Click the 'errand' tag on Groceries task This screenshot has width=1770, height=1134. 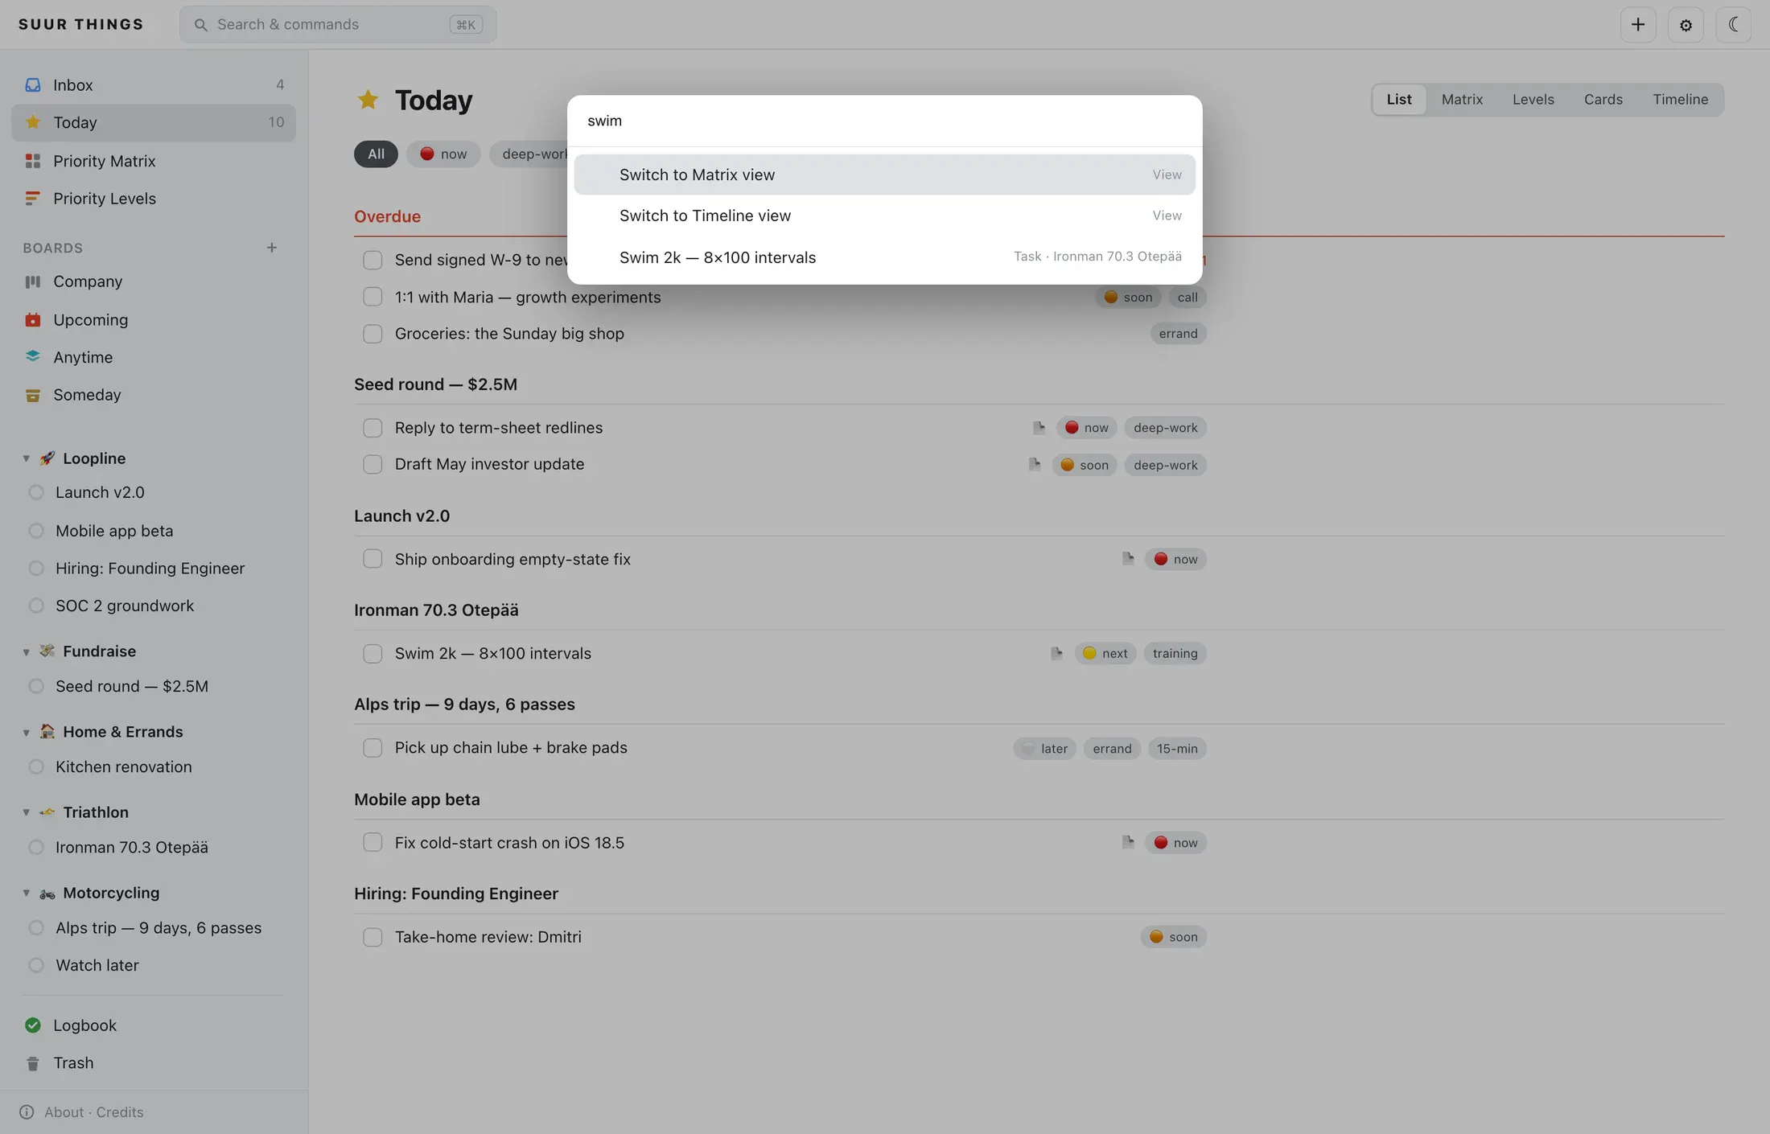click(1178, 334)
